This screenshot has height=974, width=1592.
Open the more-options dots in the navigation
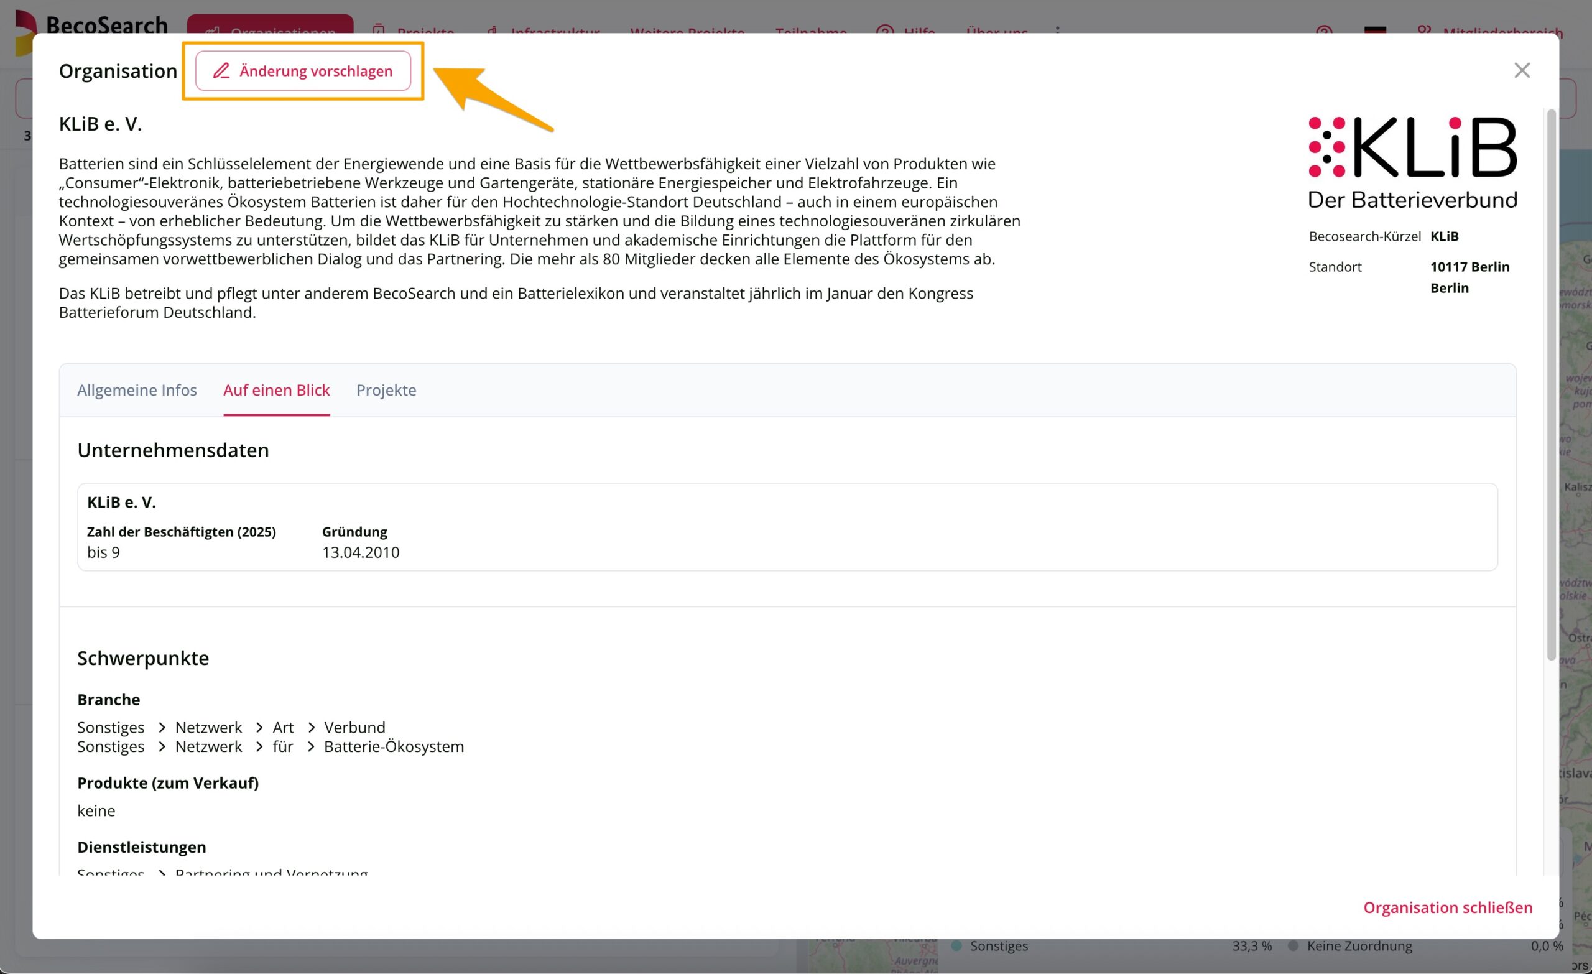pyautogui.click(x=1058, y=30)
